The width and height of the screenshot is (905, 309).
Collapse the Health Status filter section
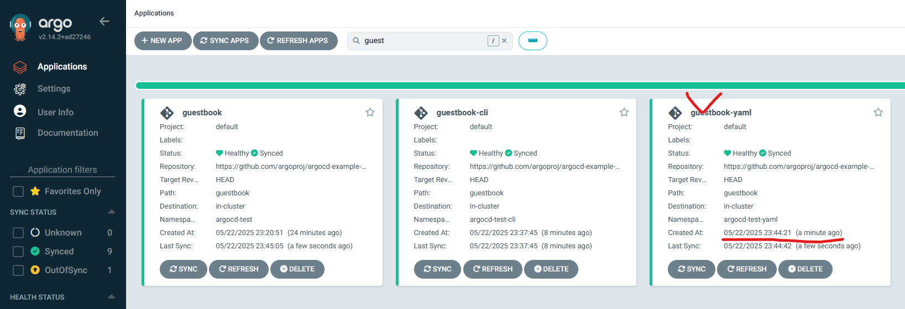[x=111, y=297]
